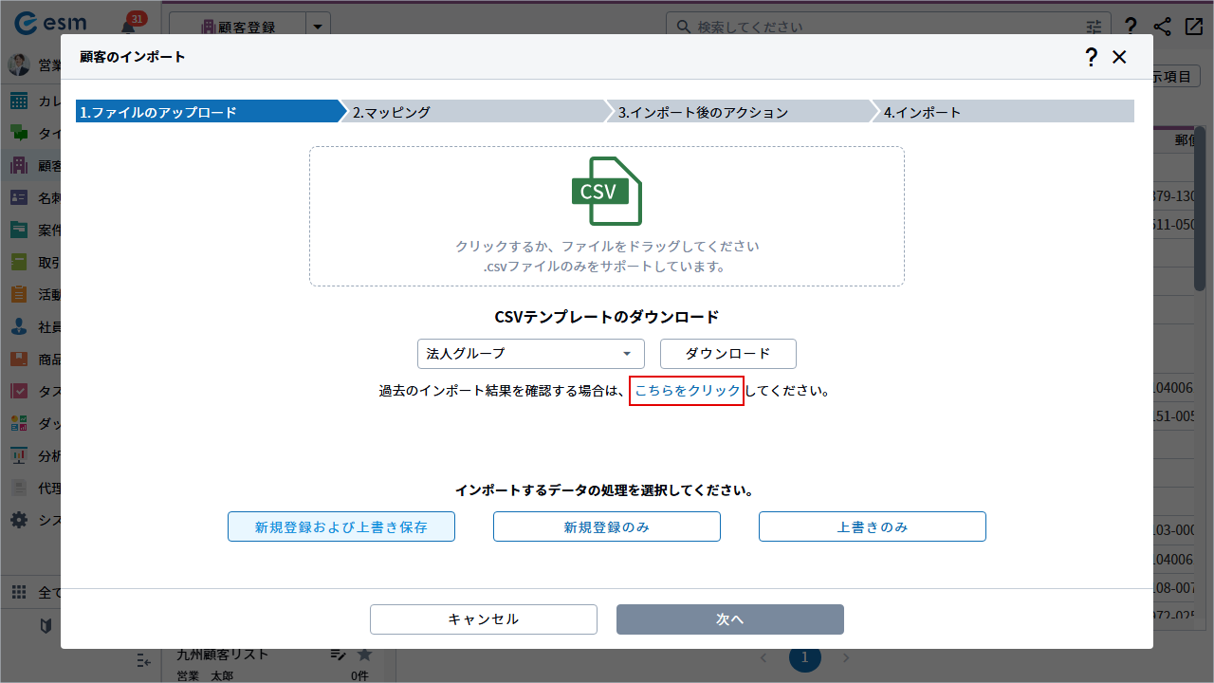
Task: Click the CSV file icon in upload area
Action: coord(606,191)
